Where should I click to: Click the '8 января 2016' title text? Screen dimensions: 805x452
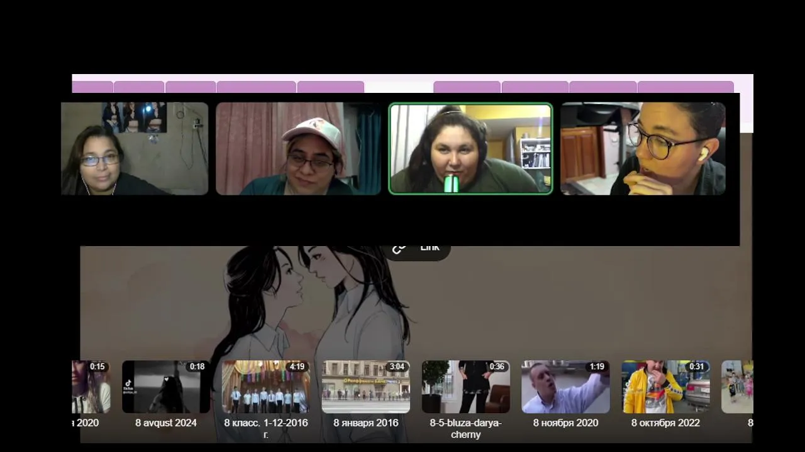click(366, 423)
